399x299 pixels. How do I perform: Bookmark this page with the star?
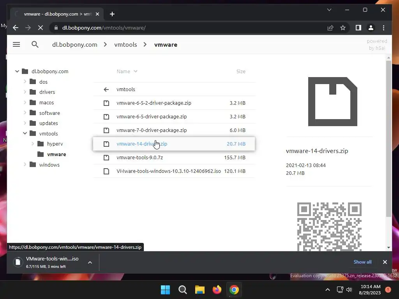pyautogui.click(x=343, y=28)
